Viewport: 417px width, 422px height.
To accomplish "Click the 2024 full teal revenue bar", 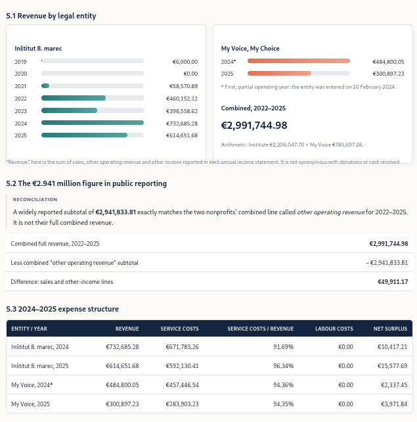I will (x=93, y=123).
